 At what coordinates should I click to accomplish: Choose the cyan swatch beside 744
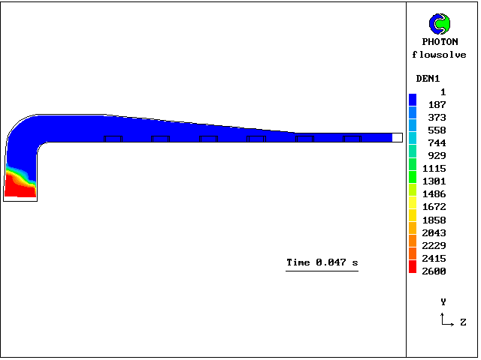(x=413, y=138)
